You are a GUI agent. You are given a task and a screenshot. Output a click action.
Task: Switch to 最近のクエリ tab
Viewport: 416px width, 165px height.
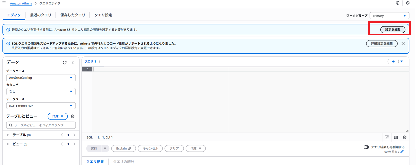click(41, 15)
